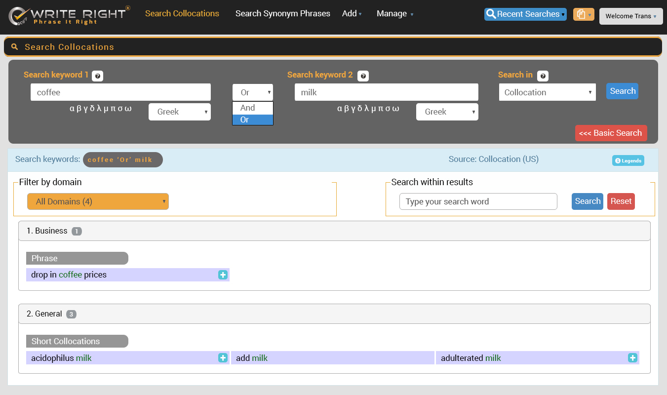The height and width of the screenshot is (395, 667).
Task: Click the Write Right logo
Action: pos(69,15)
